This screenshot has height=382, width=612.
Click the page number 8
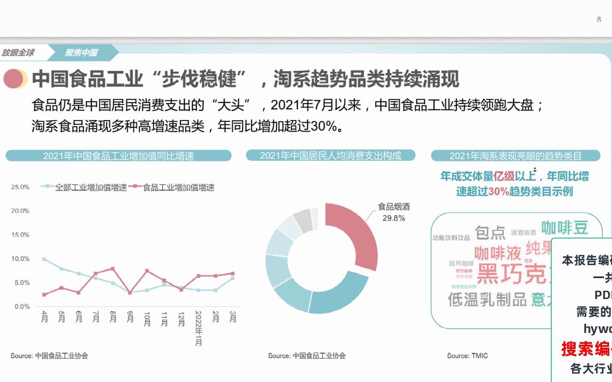[x=599, y=19]
